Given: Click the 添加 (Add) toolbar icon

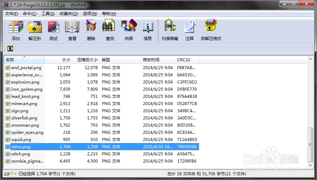Looking at the screenshot, I should point(15,27).
